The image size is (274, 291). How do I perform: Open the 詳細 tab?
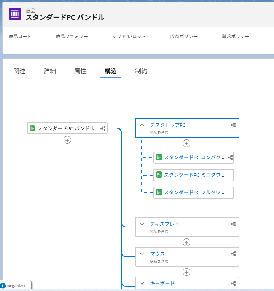point(50,71)
